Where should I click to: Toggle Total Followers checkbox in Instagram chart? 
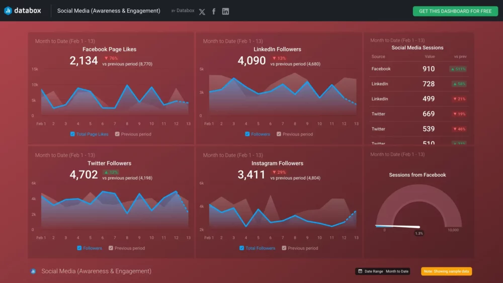[x=242, y=248]
